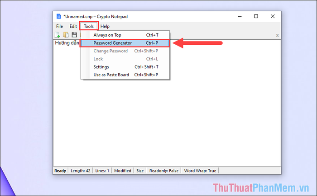The height and width of the screenshot is (196, 317).
Task: Click the Tools menu
Action: (89, 26)
